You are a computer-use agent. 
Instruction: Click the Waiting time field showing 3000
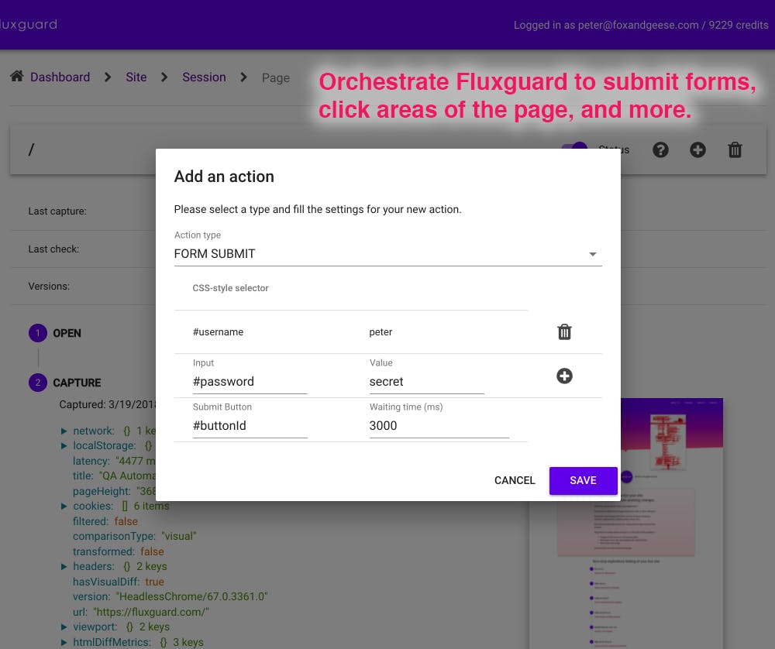(x=439, y=426)
